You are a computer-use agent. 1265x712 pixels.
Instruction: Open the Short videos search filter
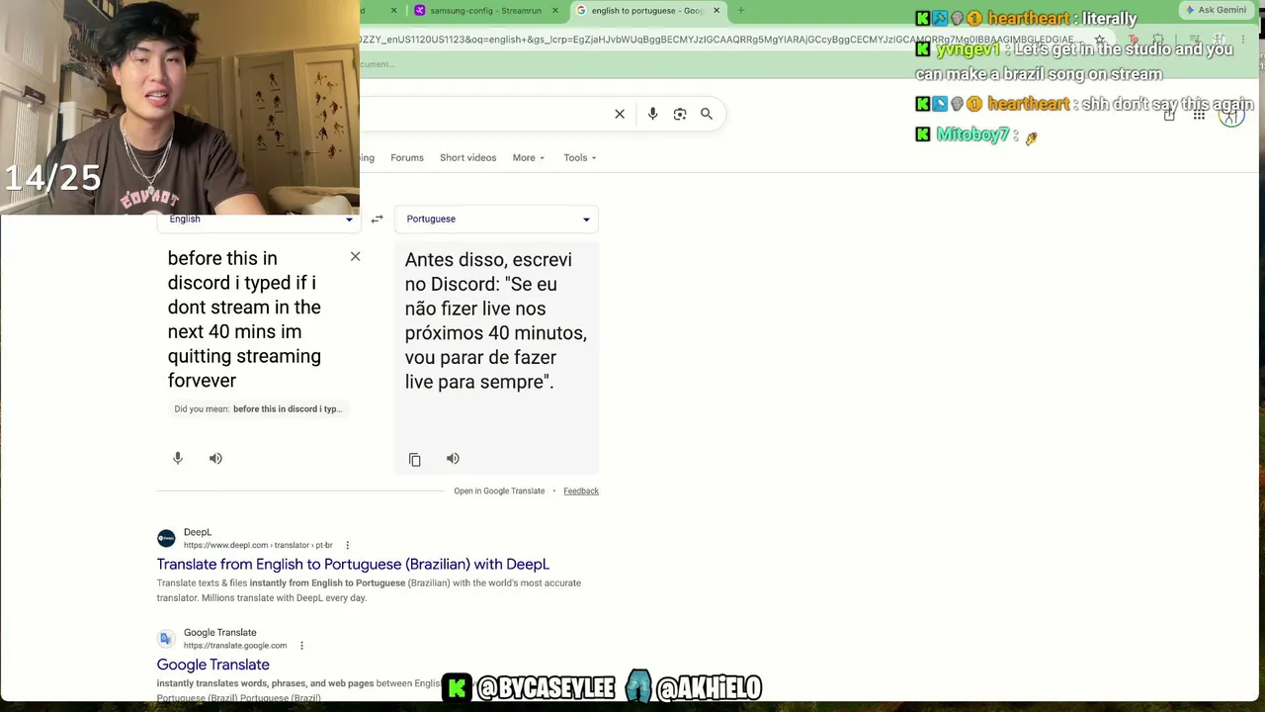coord(468,158)
